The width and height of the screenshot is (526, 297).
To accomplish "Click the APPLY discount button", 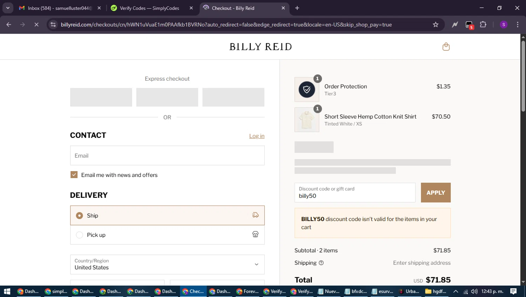I will (x=436, y=193).
